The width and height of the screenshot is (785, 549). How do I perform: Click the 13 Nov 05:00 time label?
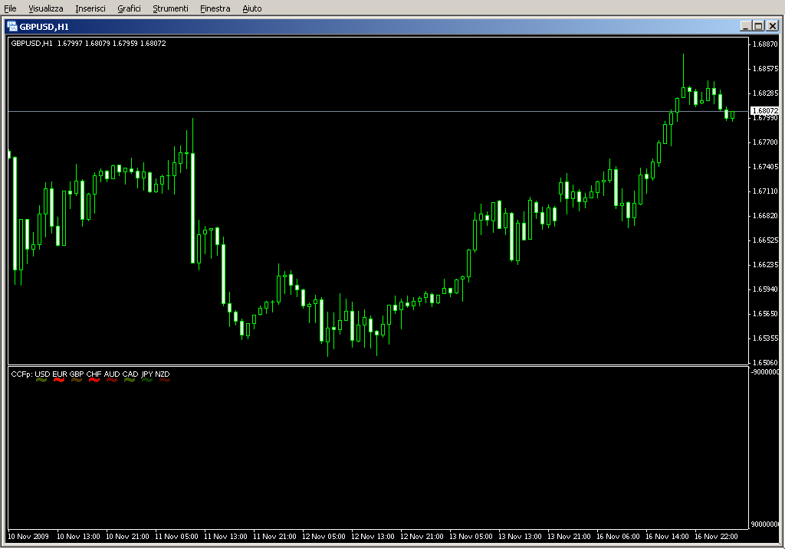click(471, 537)
